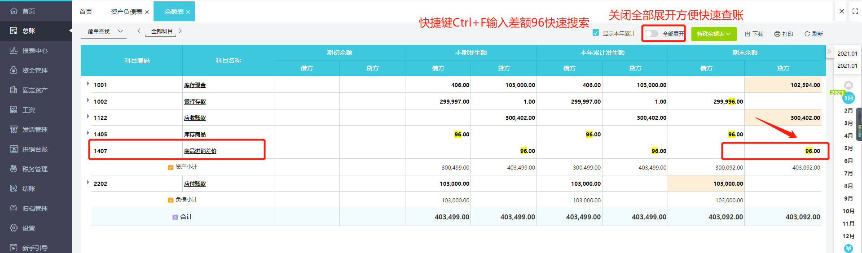Open the 库存现金 account link

[195, 85]
